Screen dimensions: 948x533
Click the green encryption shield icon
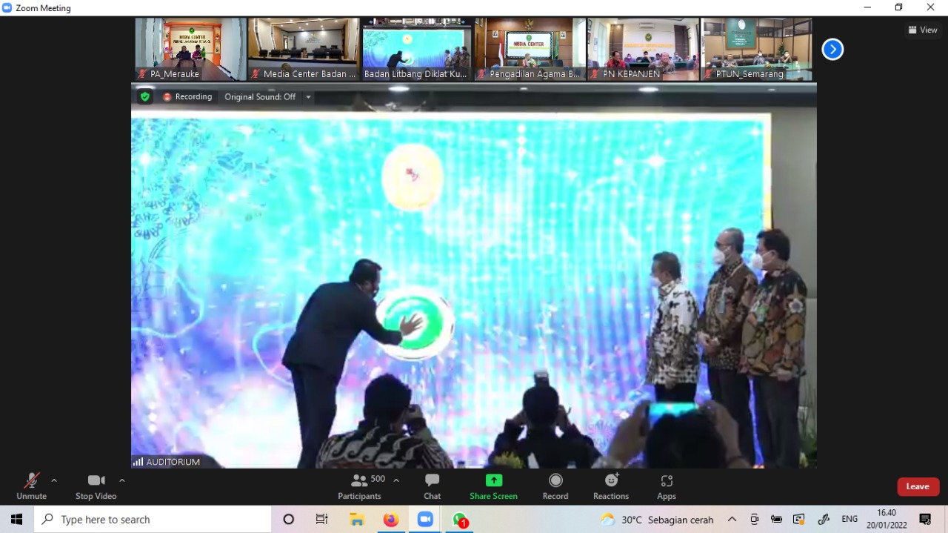[145, 97]
